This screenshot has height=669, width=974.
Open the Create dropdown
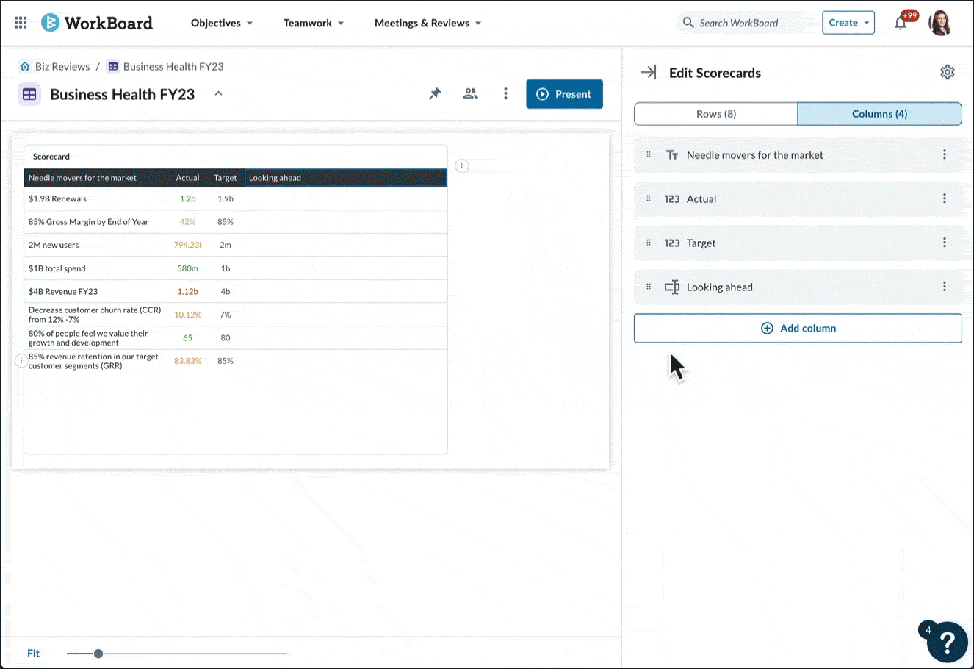848,23
